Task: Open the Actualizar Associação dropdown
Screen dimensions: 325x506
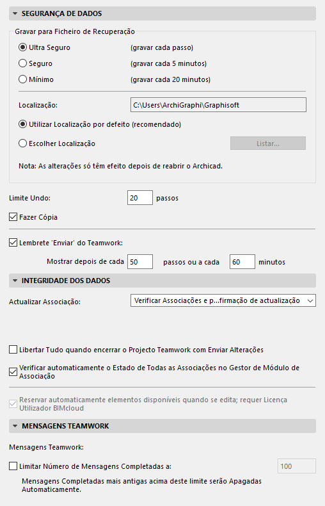Action: [x=223, y=300]
